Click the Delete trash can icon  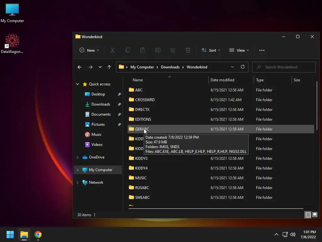[x=188, y=50]
